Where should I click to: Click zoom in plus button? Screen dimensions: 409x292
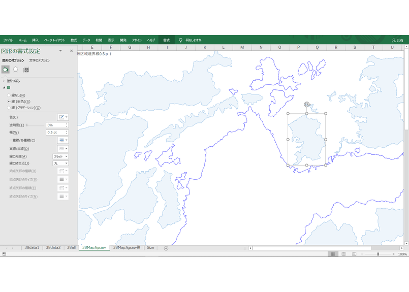coord(393,254)
